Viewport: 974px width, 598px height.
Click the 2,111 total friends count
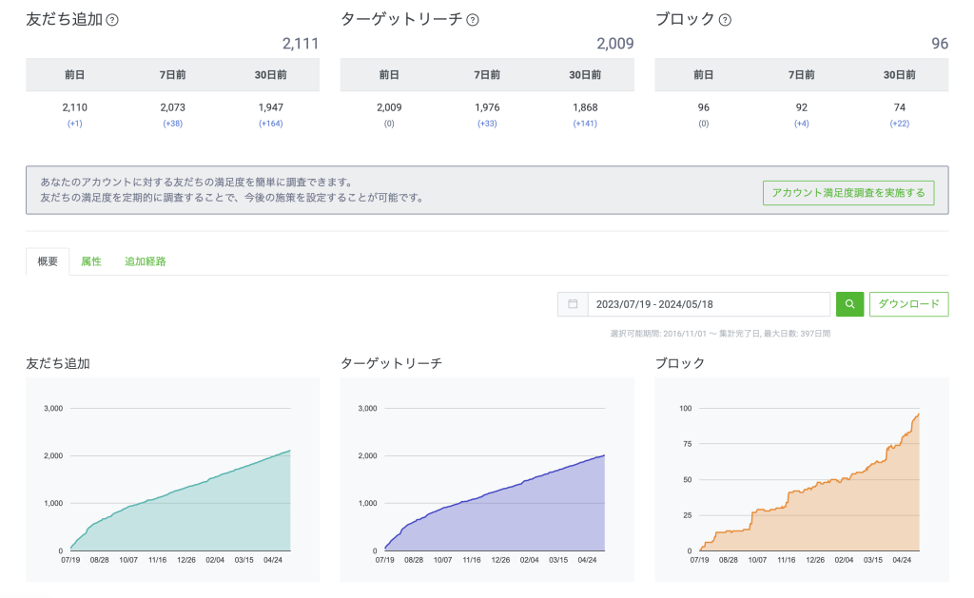(x=300, y=44)
